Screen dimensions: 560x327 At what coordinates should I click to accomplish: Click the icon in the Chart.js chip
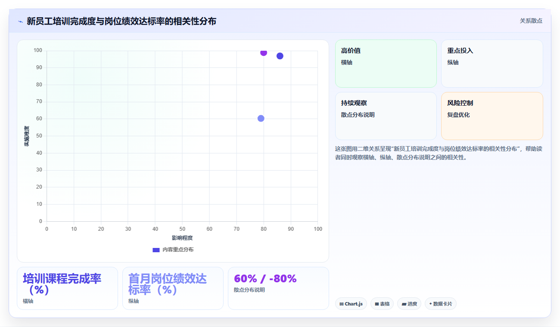click(342, 304)
